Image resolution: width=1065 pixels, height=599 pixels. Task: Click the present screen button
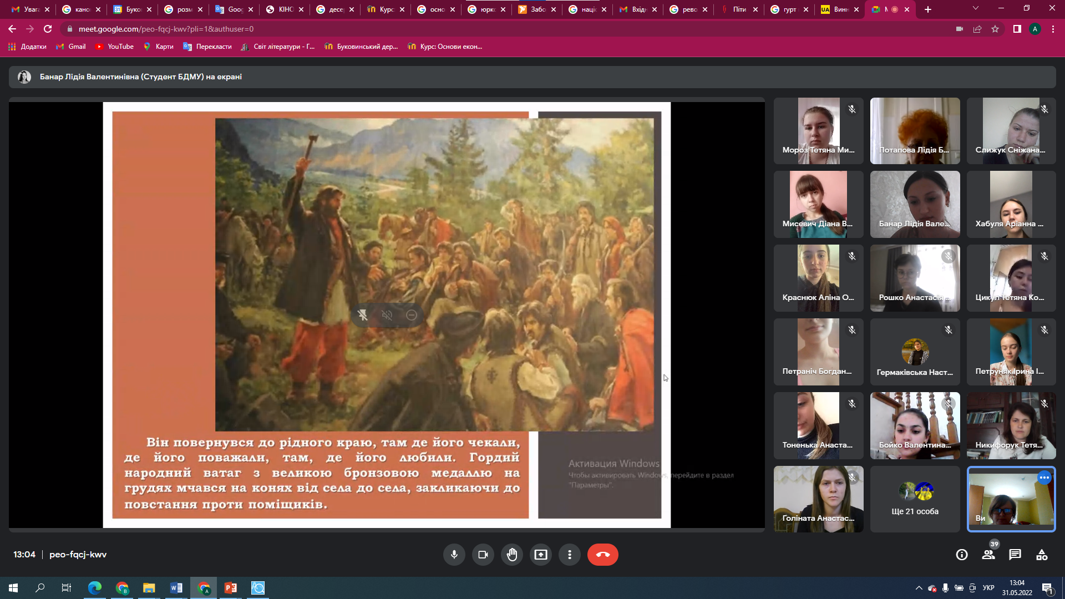pos(541,555)
